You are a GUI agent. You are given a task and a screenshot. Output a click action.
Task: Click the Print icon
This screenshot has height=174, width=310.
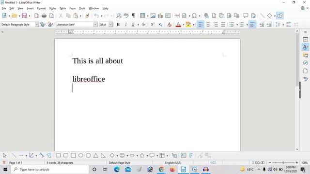pyautogui.click(x=44, y=15)
